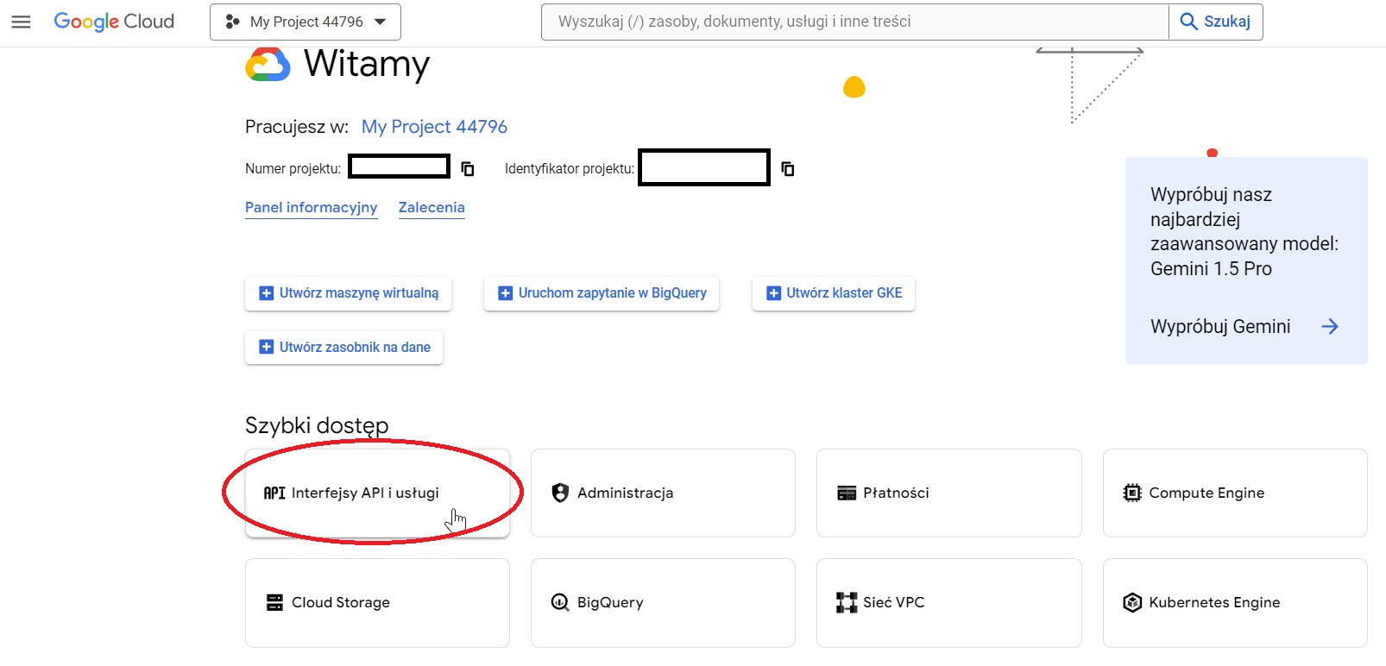1386x666 pixels.
Task: Click the Identyfikator projektu label
Action: (x=570, y=168)
